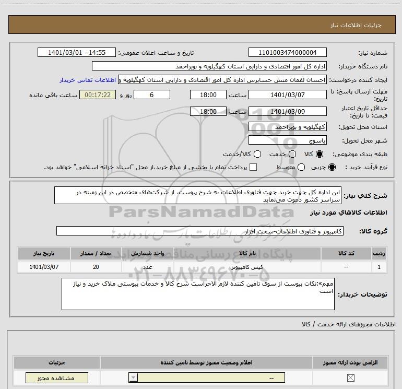Click the goods group field کامپیوتر و فناوری

(x=200, y=231)
